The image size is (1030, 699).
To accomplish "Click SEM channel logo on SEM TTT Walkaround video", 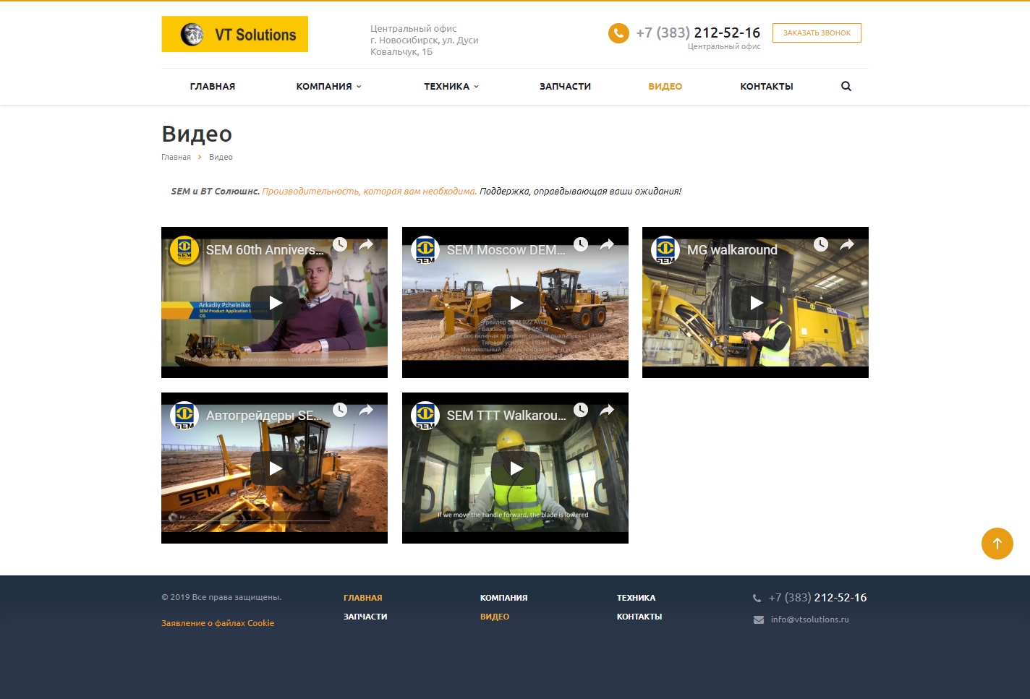I will pos(425,416).
